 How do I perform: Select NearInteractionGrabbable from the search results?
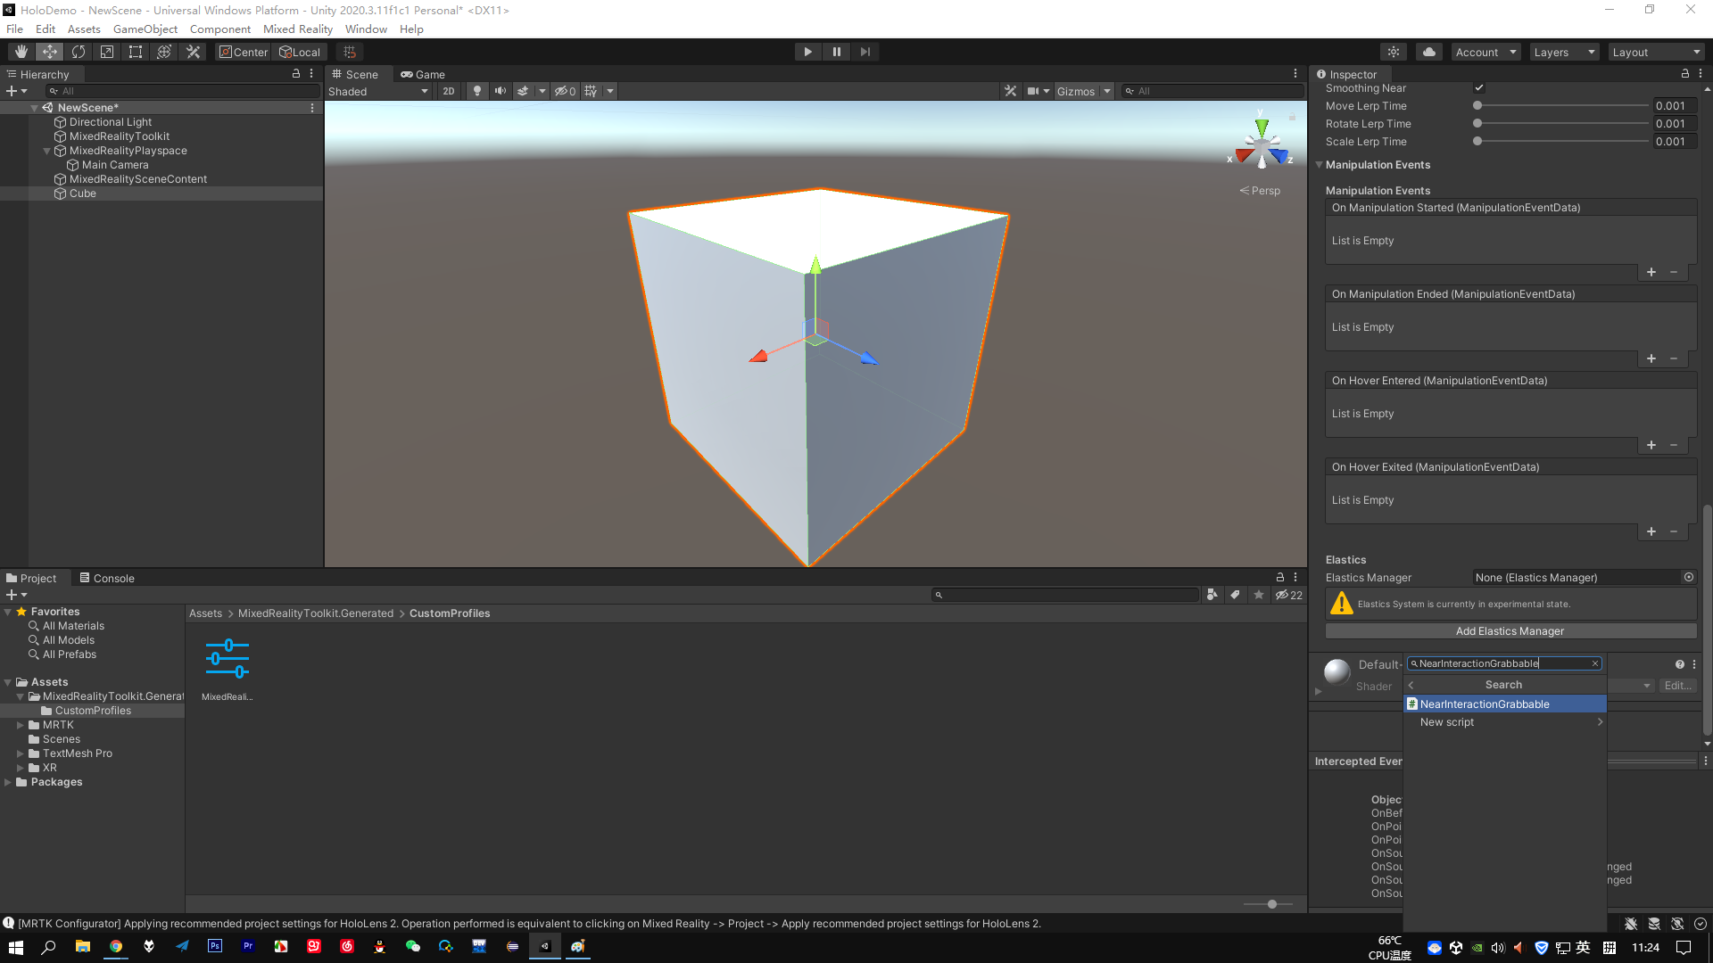1484,704
